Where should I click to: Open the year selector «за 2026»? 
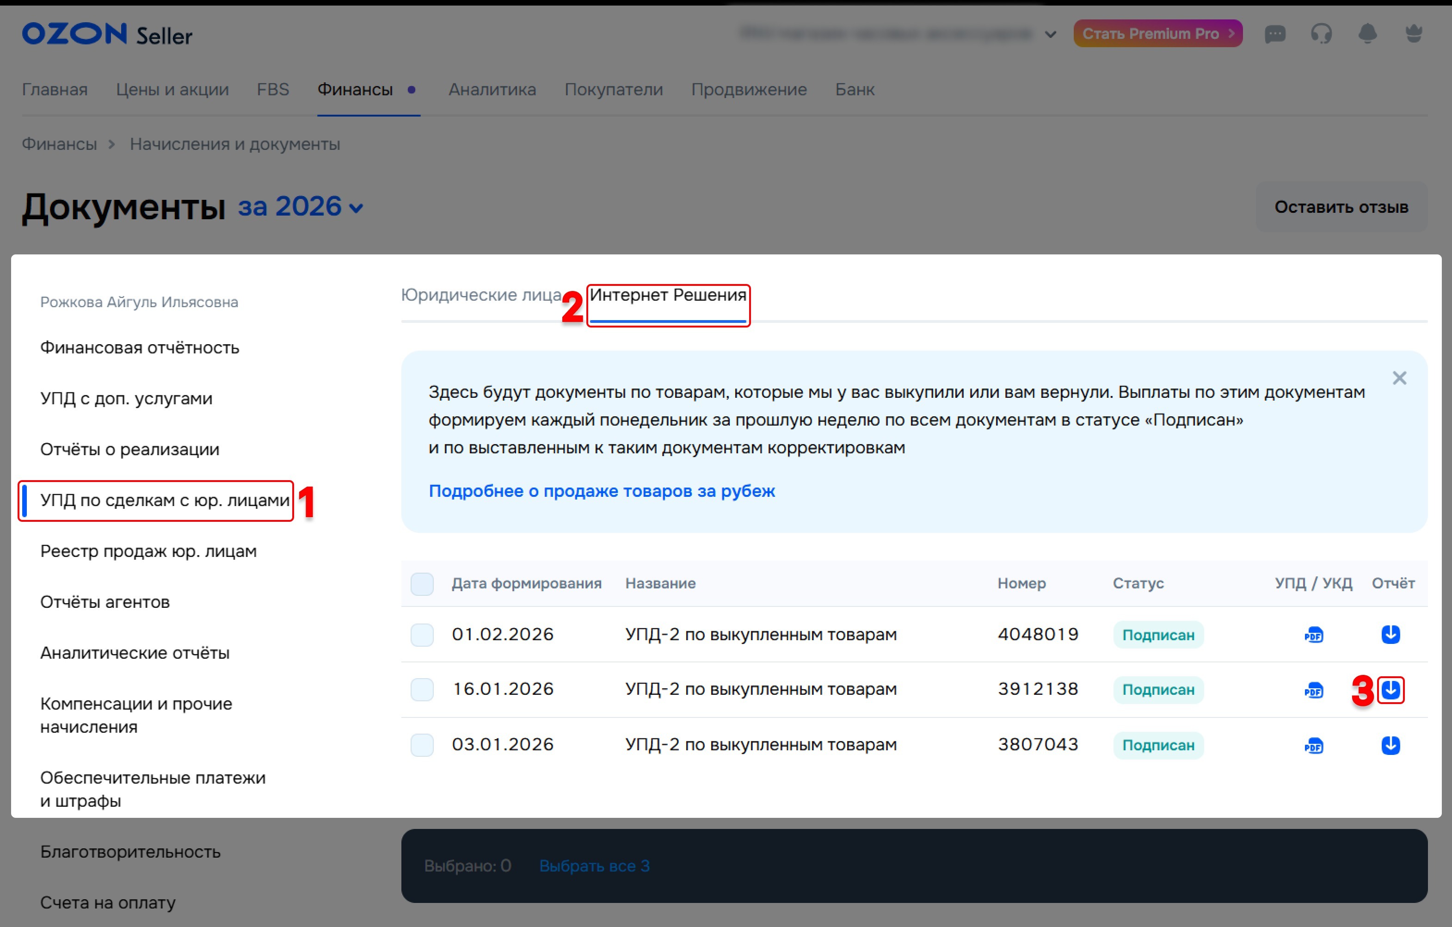coord(300,207)
